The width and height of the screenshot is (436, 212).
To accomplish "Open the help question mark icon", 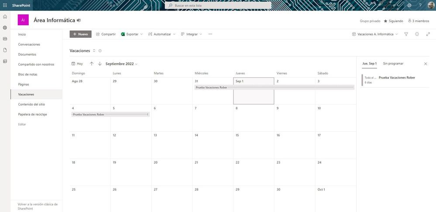I will point(420,5).
